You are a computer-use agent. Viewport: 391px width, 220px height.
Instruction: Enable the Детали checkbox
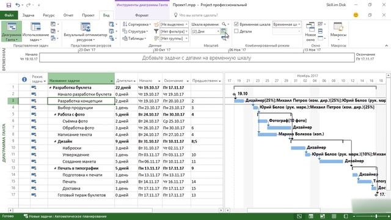[x=236, y=31]
